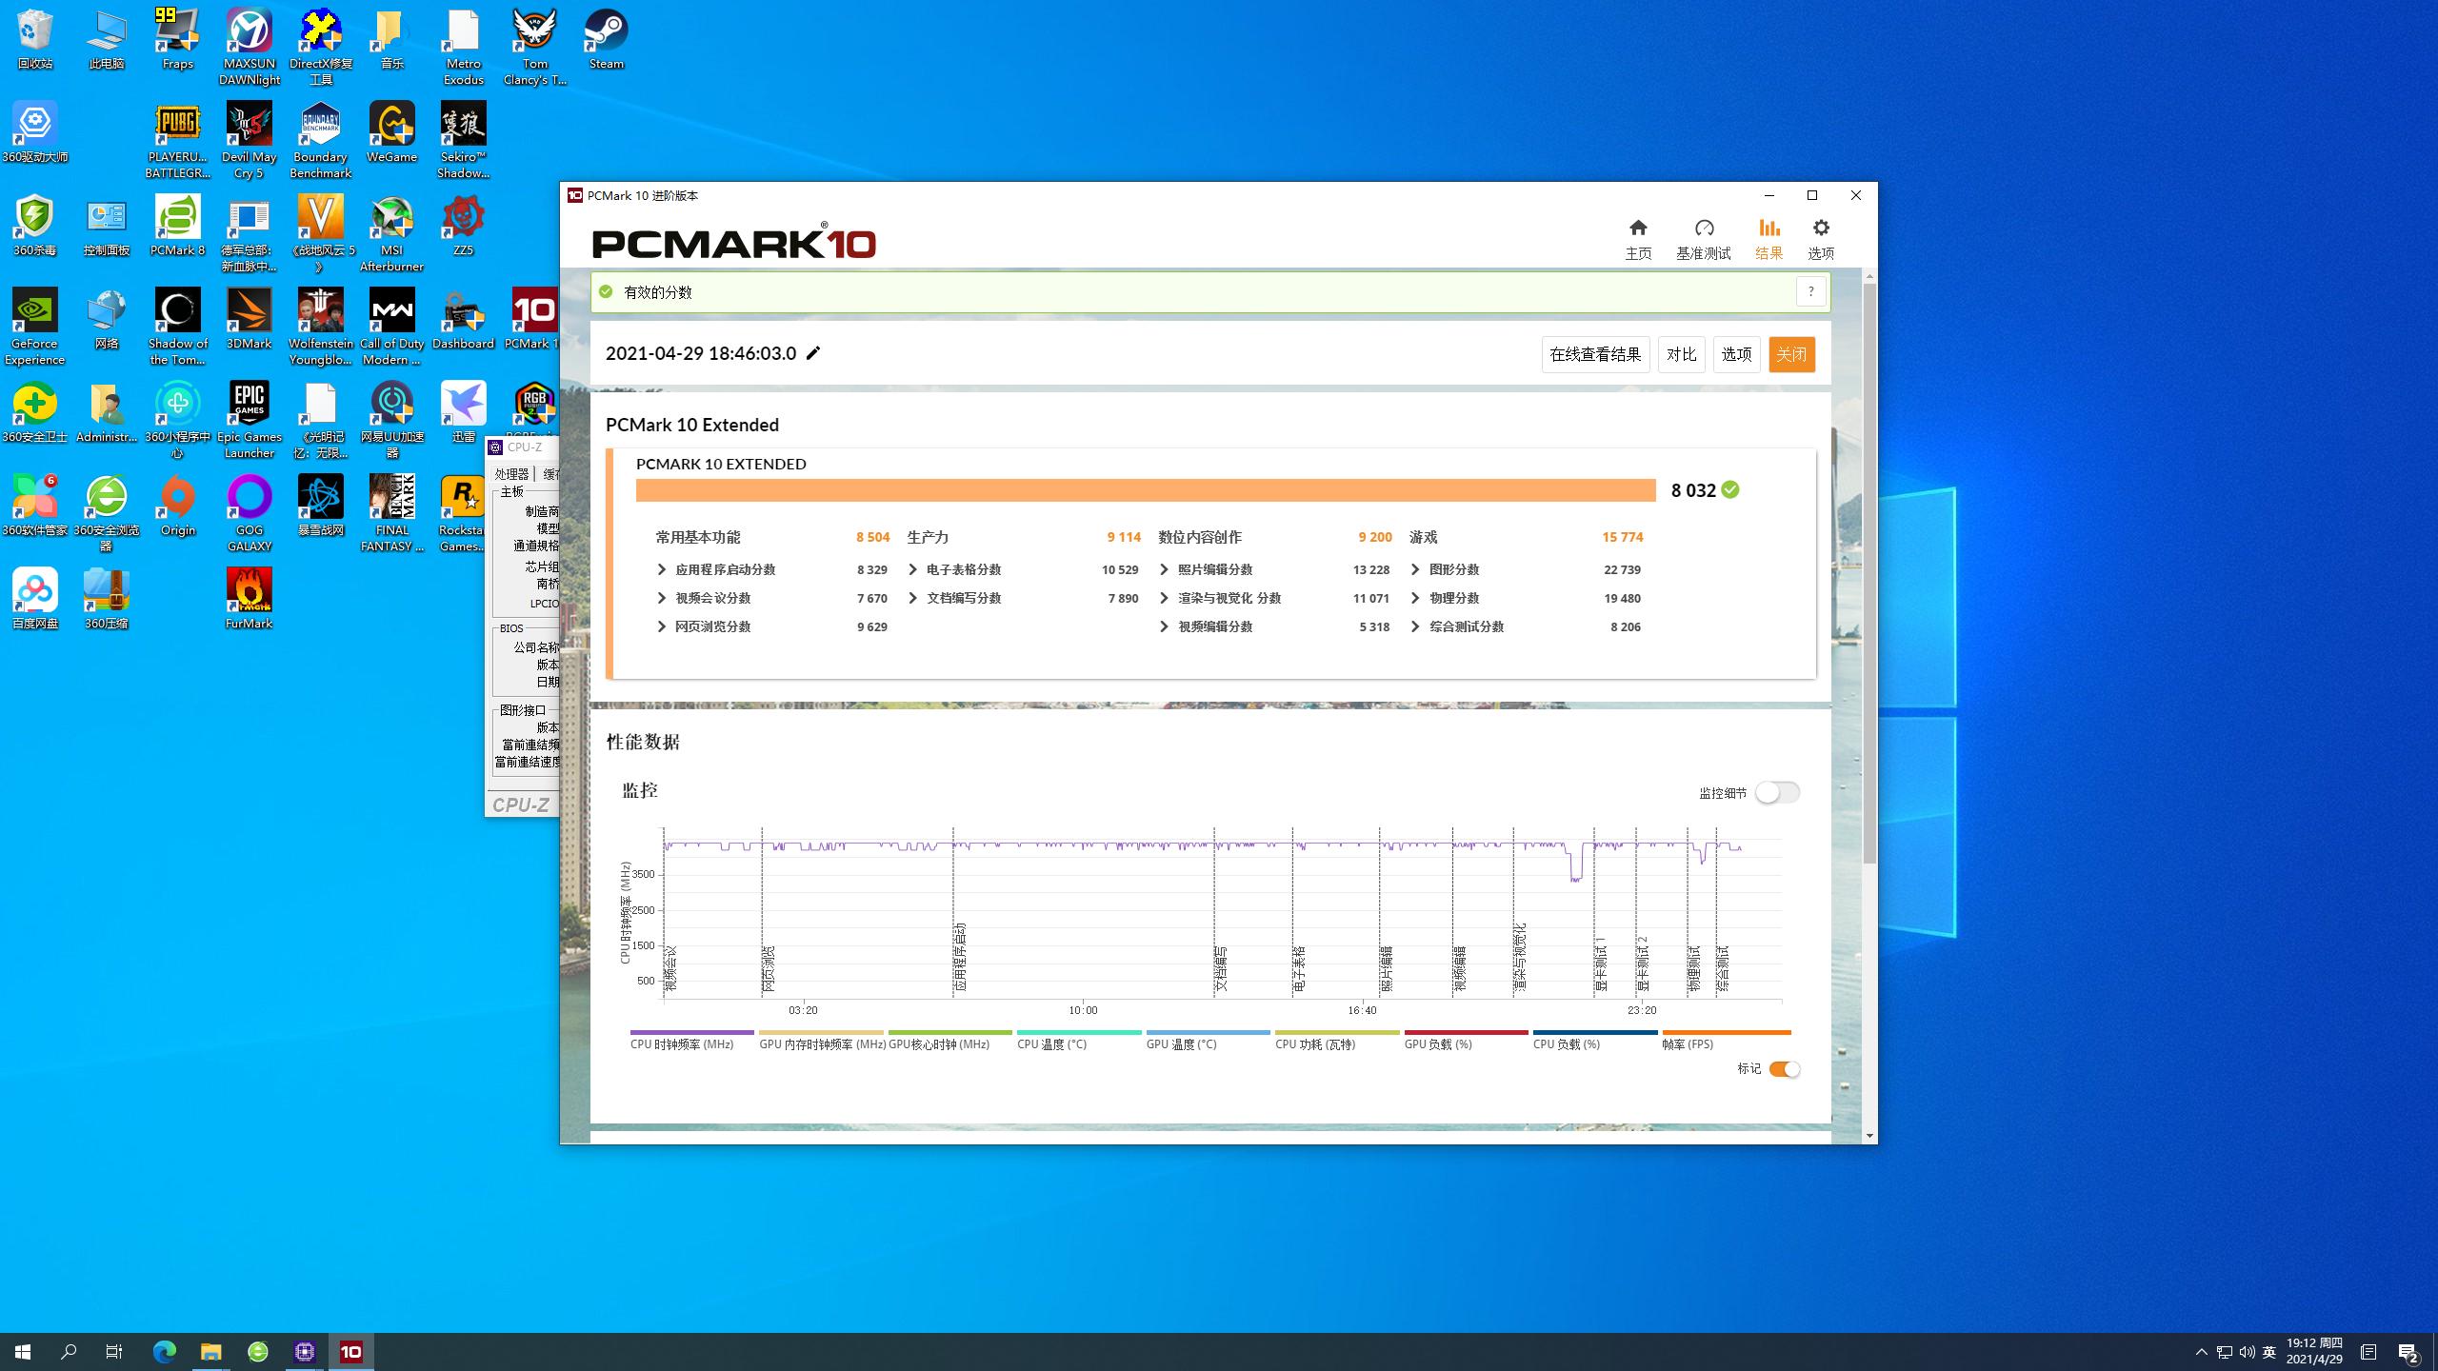
Task: Expand the 图形分数 chevron
Action: click(x=1415, y=569)
